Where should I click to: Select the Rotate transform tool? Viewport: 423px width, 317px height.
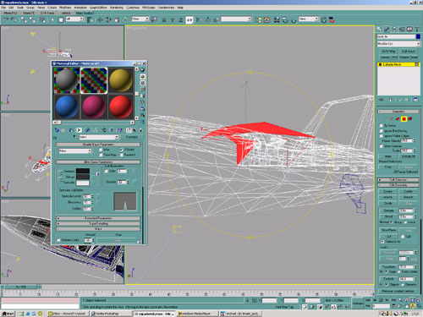coord(108,20)
